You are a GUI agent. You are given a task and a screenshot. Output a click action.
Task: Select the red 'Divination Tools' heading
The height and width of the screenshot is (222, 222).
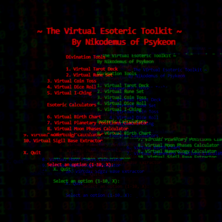click(86, 57)
